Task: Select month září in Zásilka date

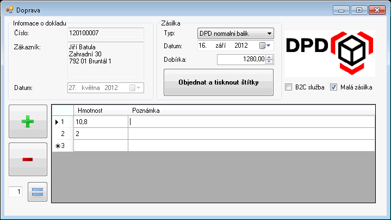Action: tap(221, 46)
